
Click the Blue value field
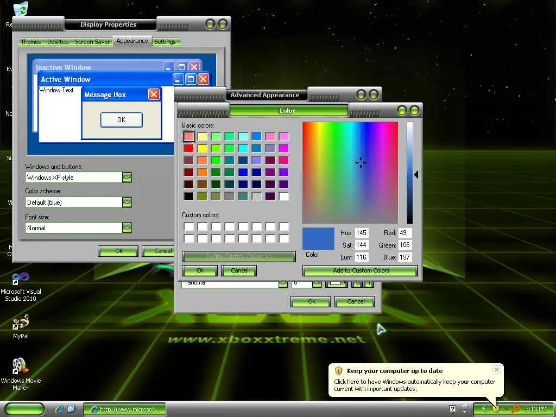click(405, 257)
